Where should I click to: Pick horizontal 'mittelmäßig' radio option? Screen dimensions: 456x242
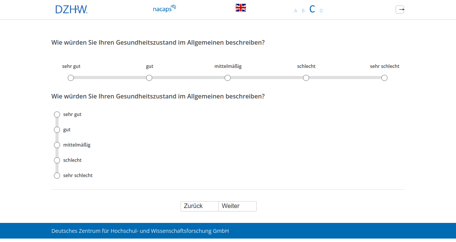pyautogui.click(x=228, y=78)
